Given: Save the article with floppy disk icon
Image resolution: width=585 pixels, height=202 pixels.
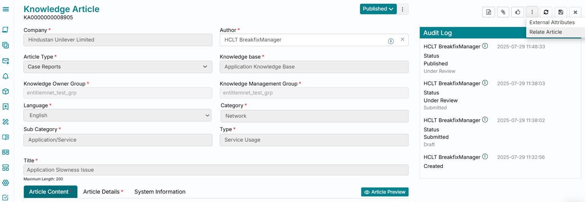Looking at the screenshot, I should 561,12.
